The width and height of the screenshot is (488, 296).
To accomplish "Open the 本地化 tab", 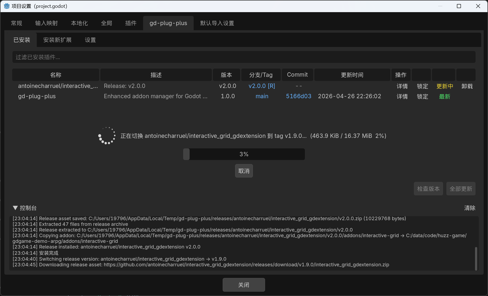I will [x=79, y=23].
